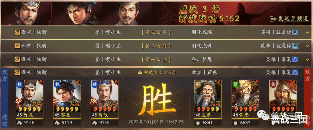The image size is (313, 130).
Task: Select the 我方 进攻 blue side tab
Action: tap(5, 98)
